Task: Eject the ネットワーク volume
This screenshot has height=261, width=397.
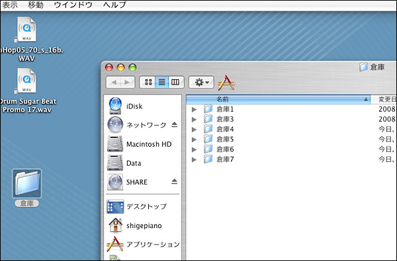Action: click(x=174, y=124)
